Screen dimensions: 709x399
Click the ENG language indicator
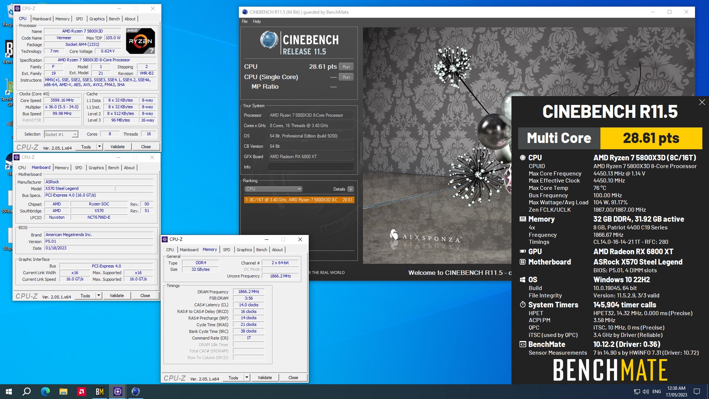(x=657, y=392)
